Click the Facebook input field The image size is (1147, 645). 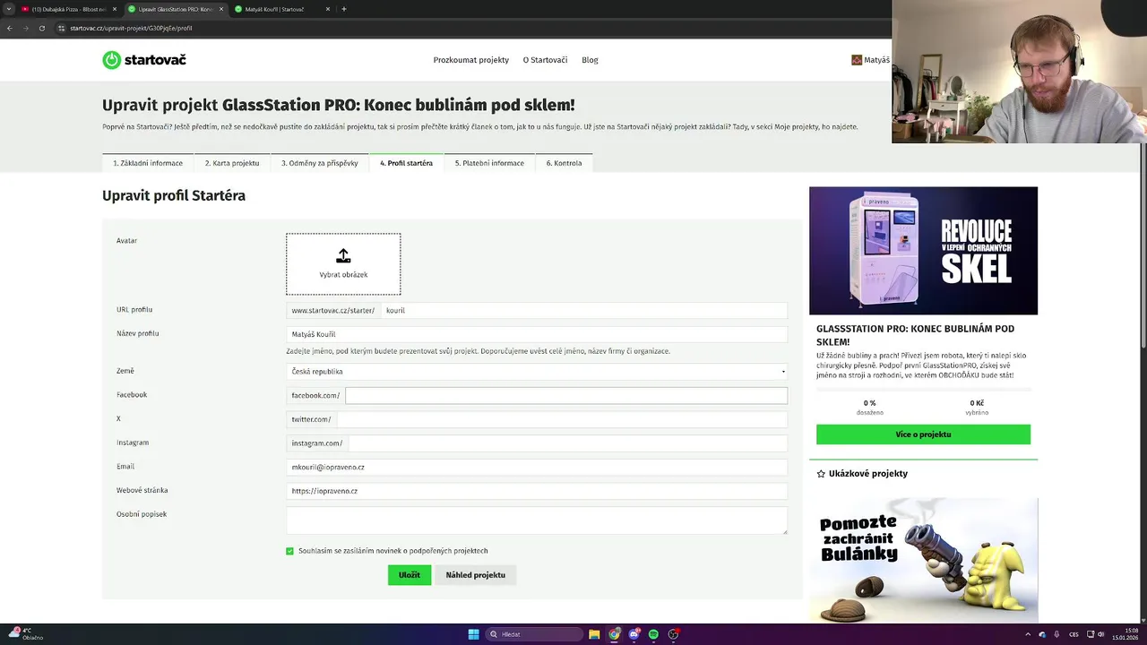coord(566,395)
